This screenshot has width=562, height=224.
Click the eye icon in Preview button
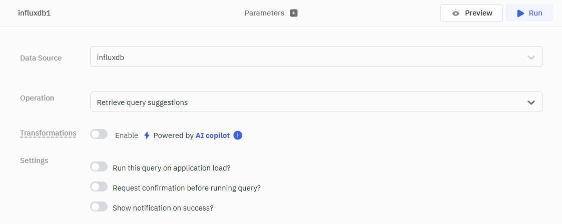coord(455,13)
